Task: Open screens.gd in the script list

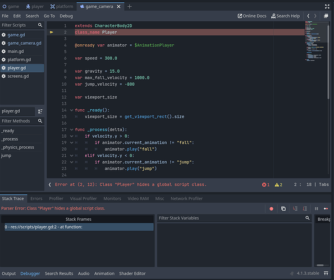Action: (22, 76)
